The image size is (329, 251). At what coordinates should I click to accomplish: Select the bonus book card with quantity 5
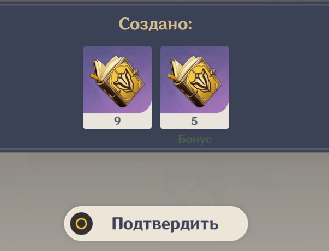pyautogui.click(x=195, y=87)
